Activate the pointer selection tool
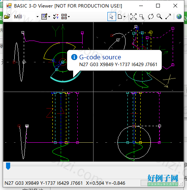187x190 pixels. tap(112, 17)
